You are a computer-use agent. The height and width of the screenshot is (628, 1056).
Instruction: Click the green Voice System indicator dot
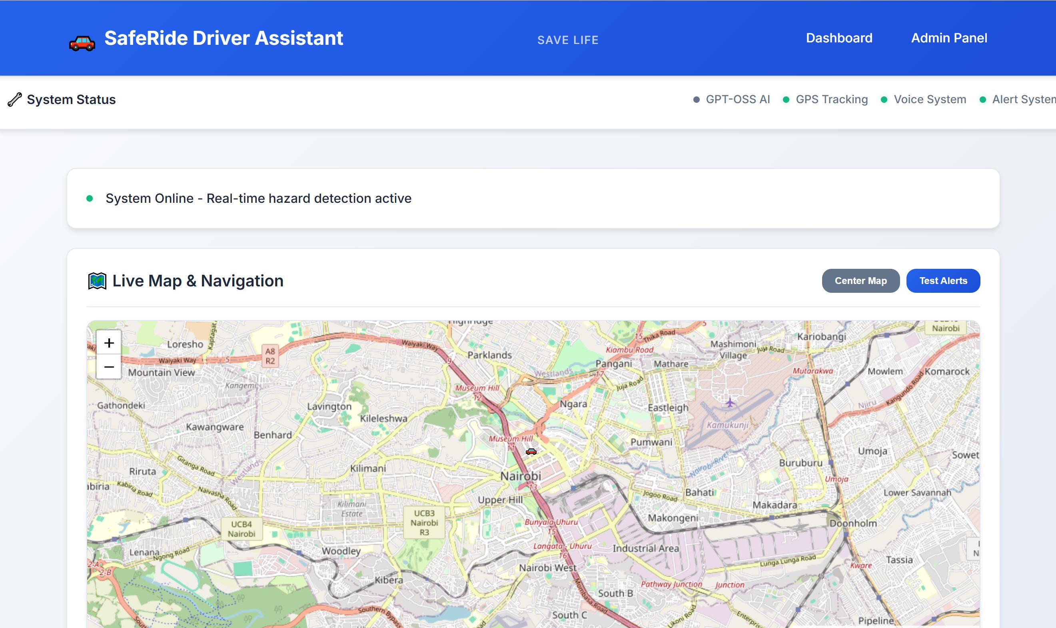coord(884,100)
